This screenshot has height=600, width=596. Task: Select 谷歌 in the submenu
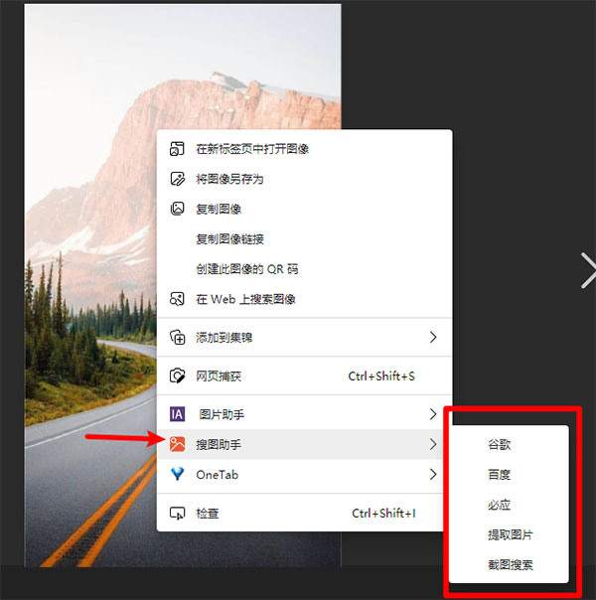tap(500, 445)
